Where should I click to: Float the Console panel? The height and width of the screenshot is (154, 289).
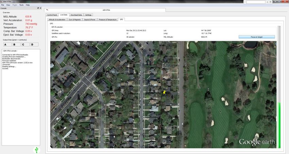(38, 8)
